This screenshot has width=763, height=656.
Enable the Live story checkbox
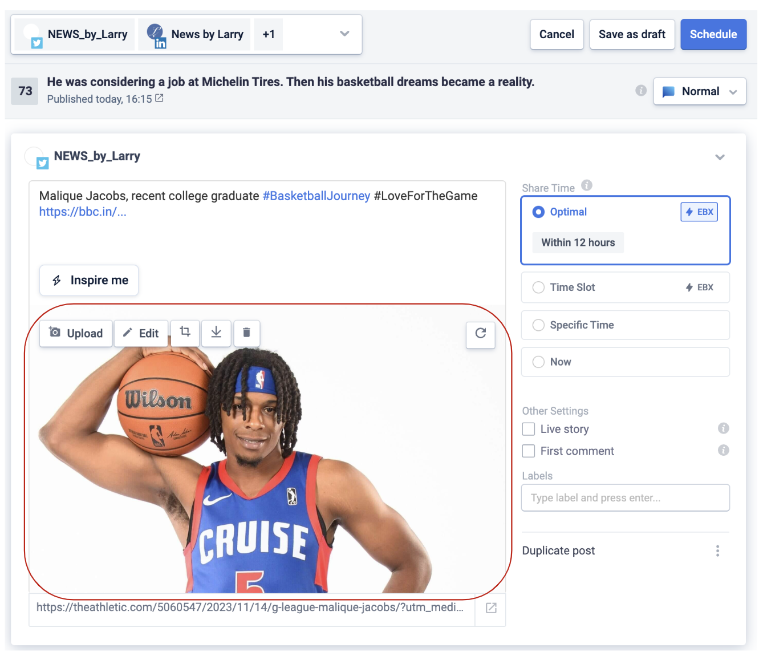529,429
